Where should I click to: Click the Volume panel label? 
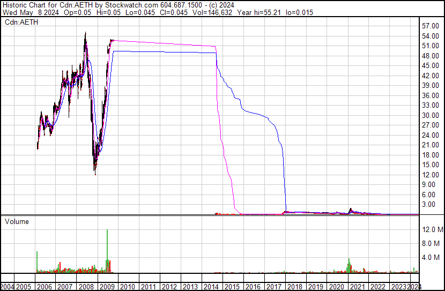17,221
